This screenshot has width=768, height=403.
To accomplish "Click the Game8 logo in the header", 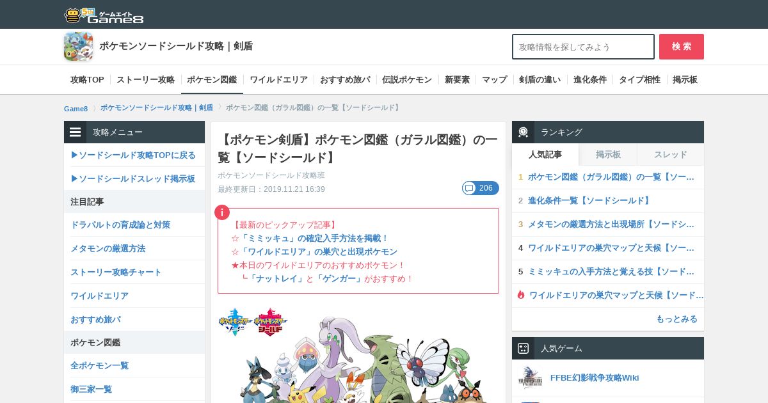I will (104, 15).
